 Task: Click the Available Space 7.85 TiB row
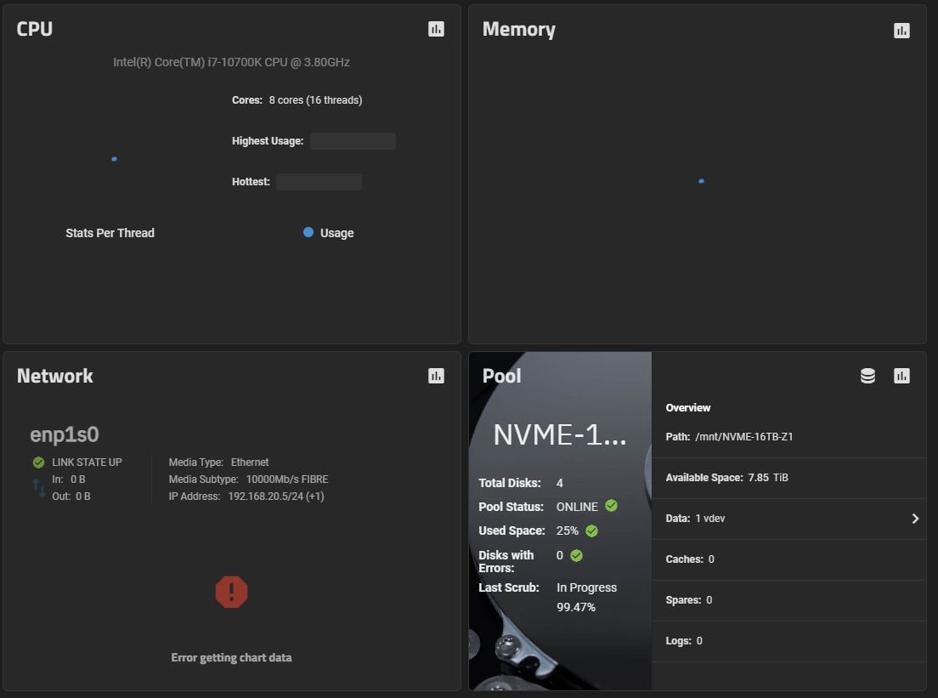(x=789, y=478)
